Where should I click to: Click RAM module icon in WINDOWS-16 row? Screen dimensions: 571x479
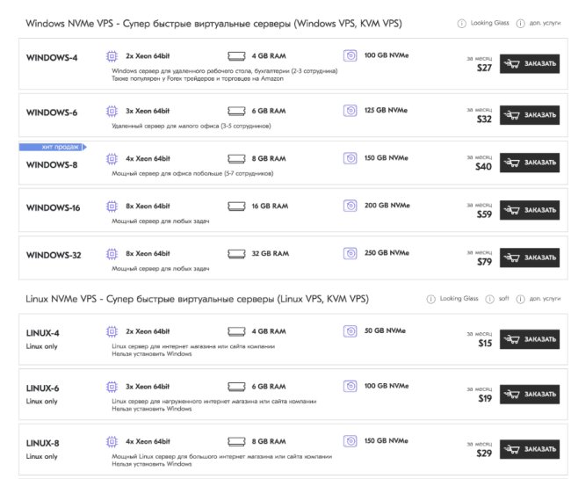pos(236,207)
